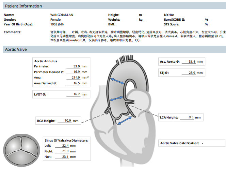Click the Perimeter value field 53.0
Image resolution: width=226 pixels, height=170 pixels.
[76, 67]
